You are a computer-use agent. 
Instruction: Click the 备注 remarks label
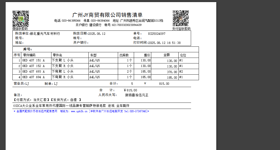coord(18,95)
